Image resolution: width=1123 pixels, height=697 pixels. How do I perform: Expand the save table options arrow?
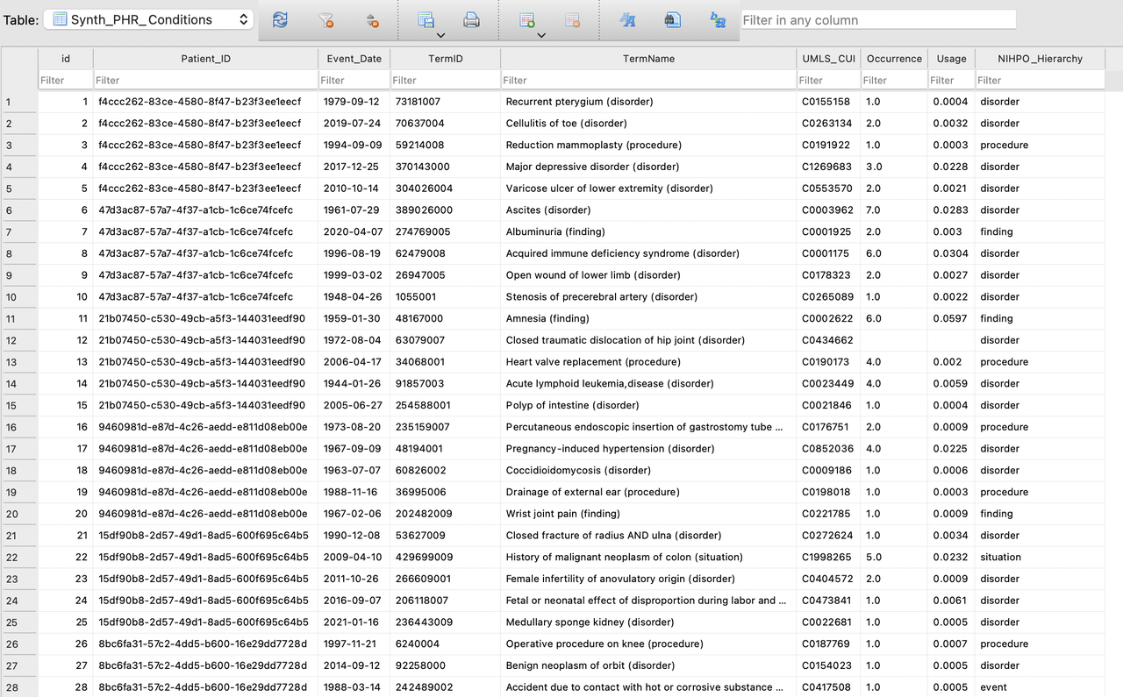click(440, 36)
